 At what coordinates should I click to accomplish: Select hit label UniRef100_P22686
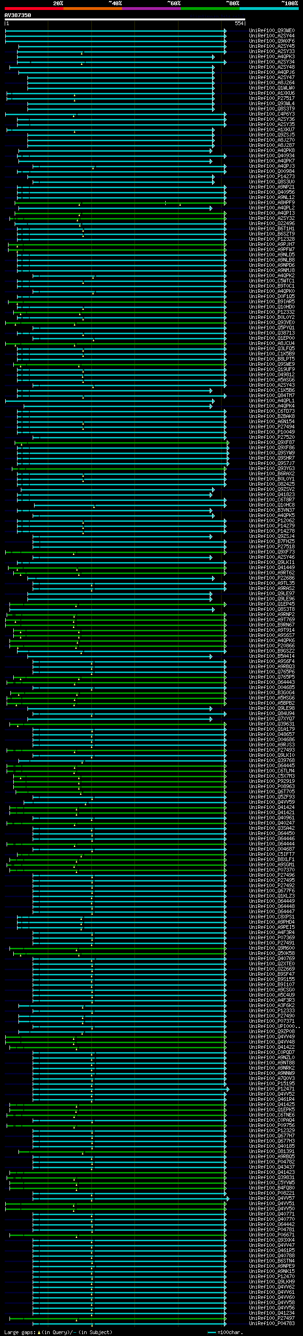click(272, 578)
